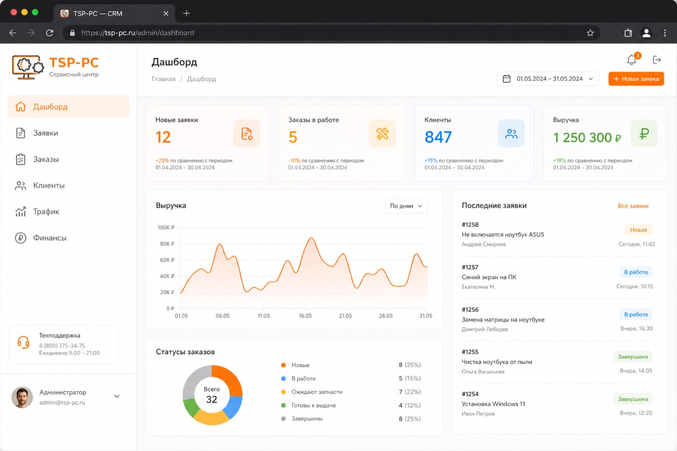Click the Новые заявки value 12
The width and height of the screenshot is (677, 451).
tap(163, 137)
